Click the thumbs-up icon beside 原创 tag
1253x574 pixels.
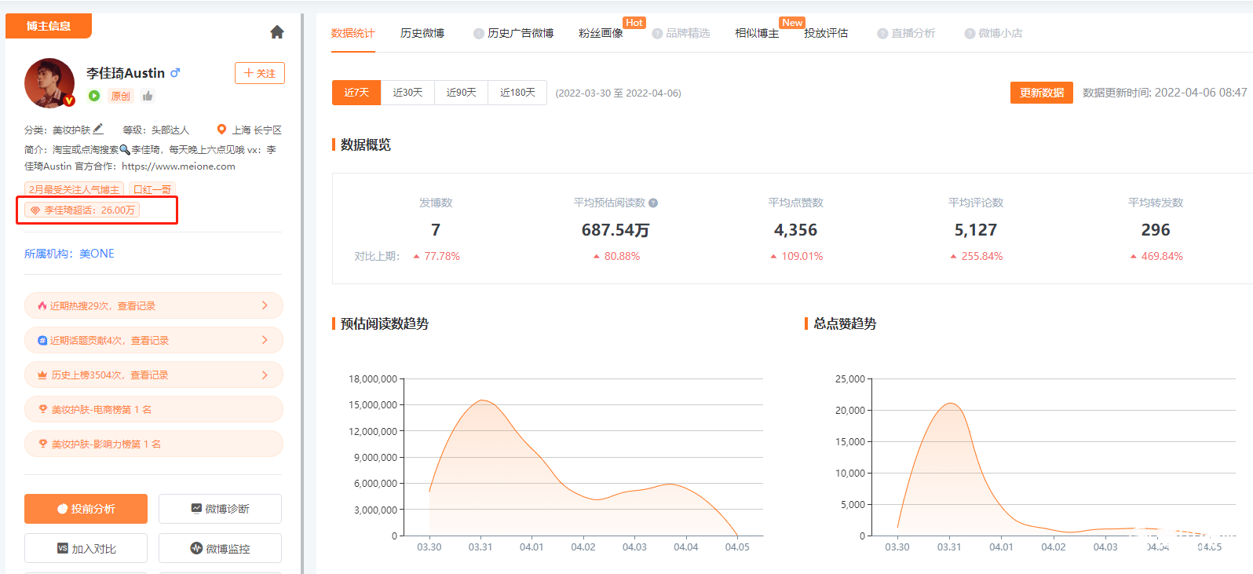(x=148, y=96)
